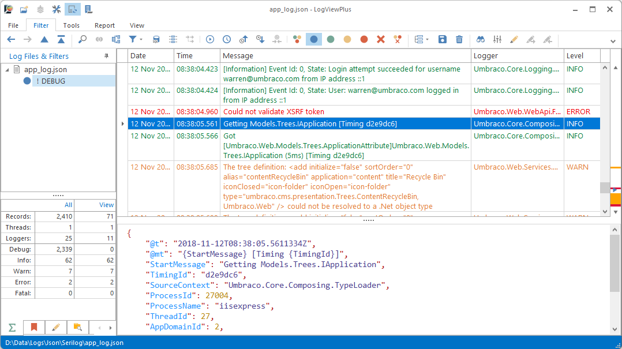The image size is (622, 349).
Task: Click the orange marker in the overview strip
Action: click(x=616, y=198)
